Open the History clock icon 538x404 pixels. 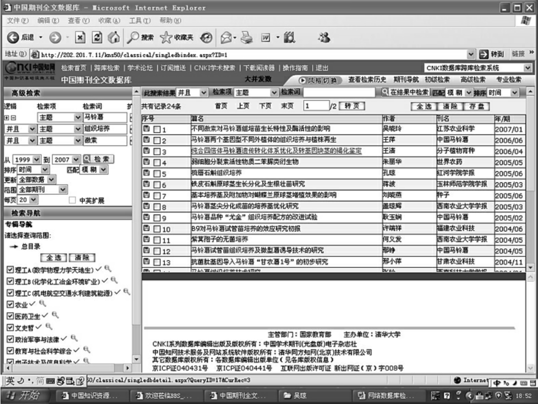tap(206, 38)
